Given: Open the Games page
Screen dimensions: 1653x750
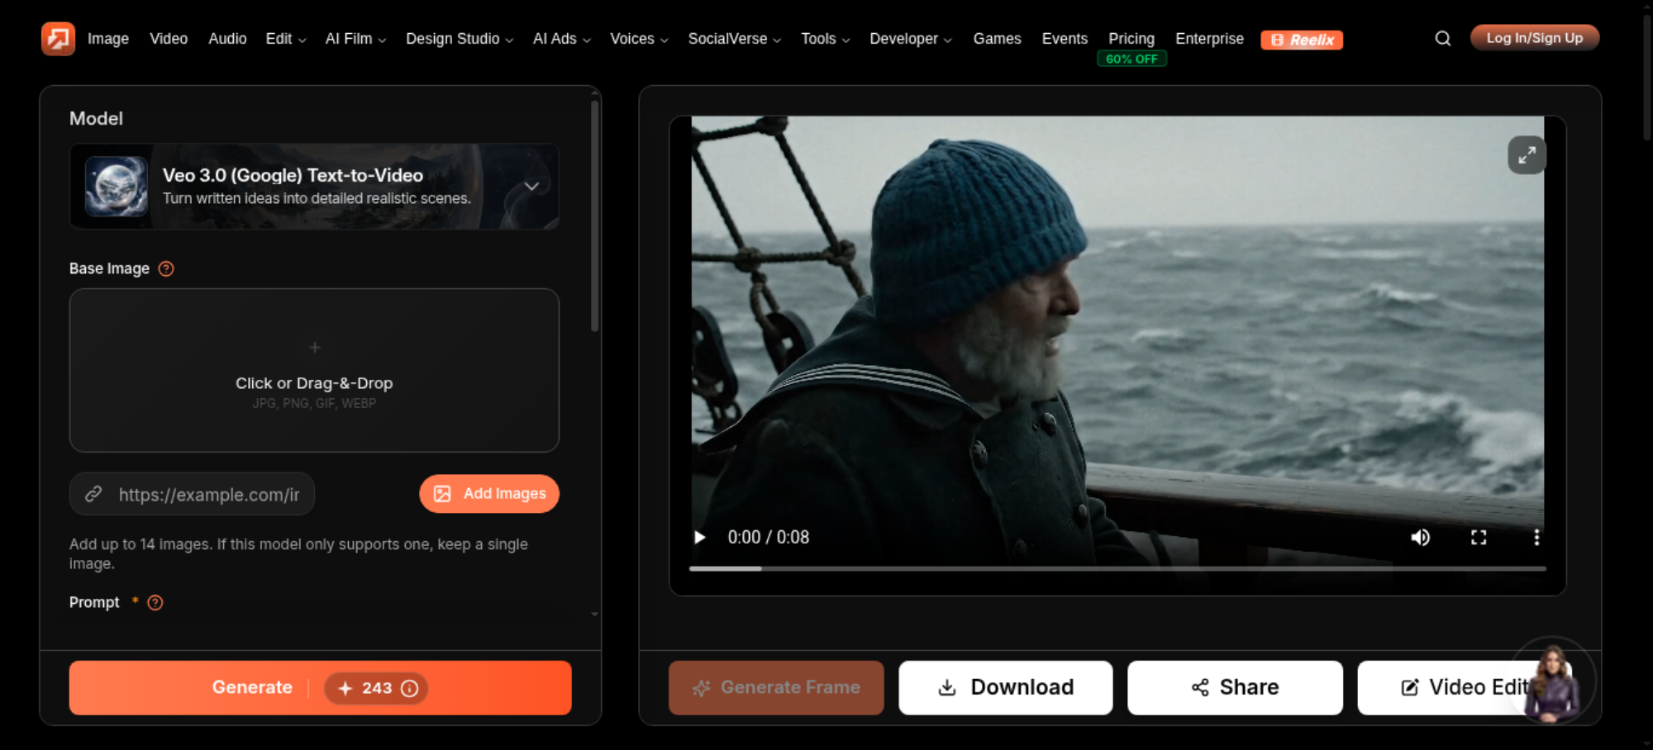Looking at the screenshot, I should click(x=997, y=39).
